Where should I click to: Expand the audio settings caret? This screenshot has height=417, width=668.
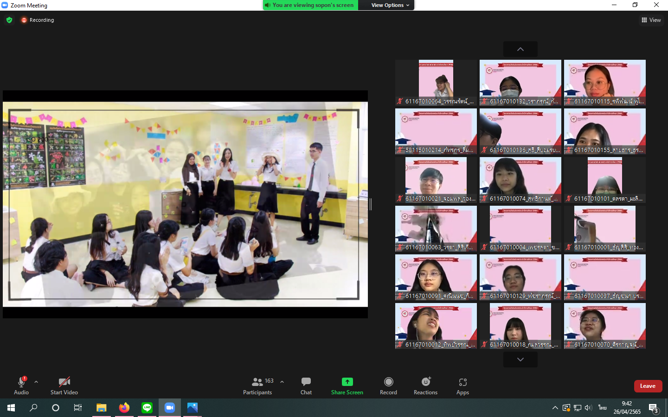[x=36, y=382]
